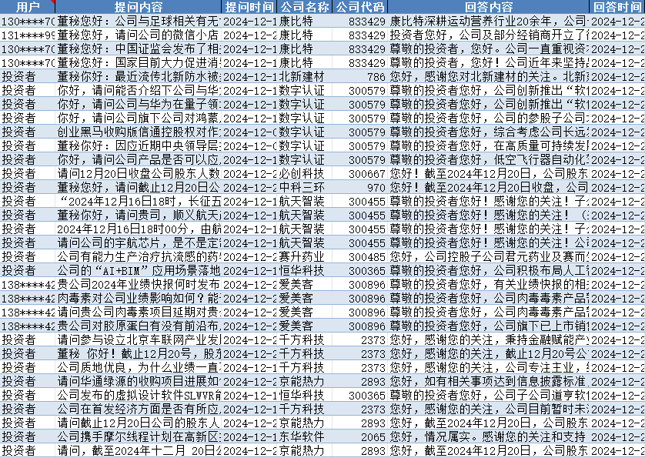
Task: Select answer 综合考虑公司长远
Action: click(489, 132)
